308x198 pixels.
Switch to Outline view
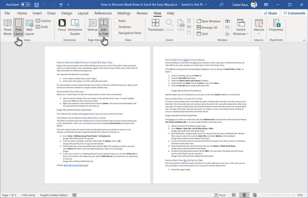click(x=43, y=21)
